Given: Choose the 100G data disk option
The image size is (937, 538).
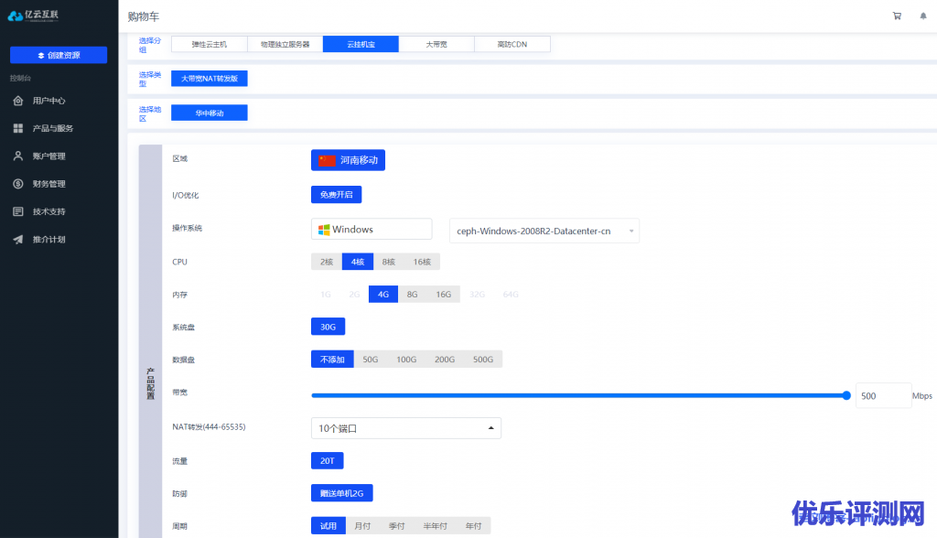Looking at the screenshot, I should point(406,360).
